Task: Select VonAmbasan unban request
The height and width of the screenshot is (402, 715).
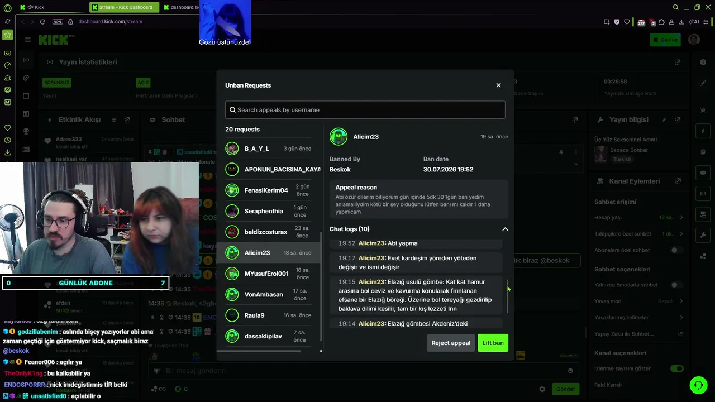Action: pos(269,294)
